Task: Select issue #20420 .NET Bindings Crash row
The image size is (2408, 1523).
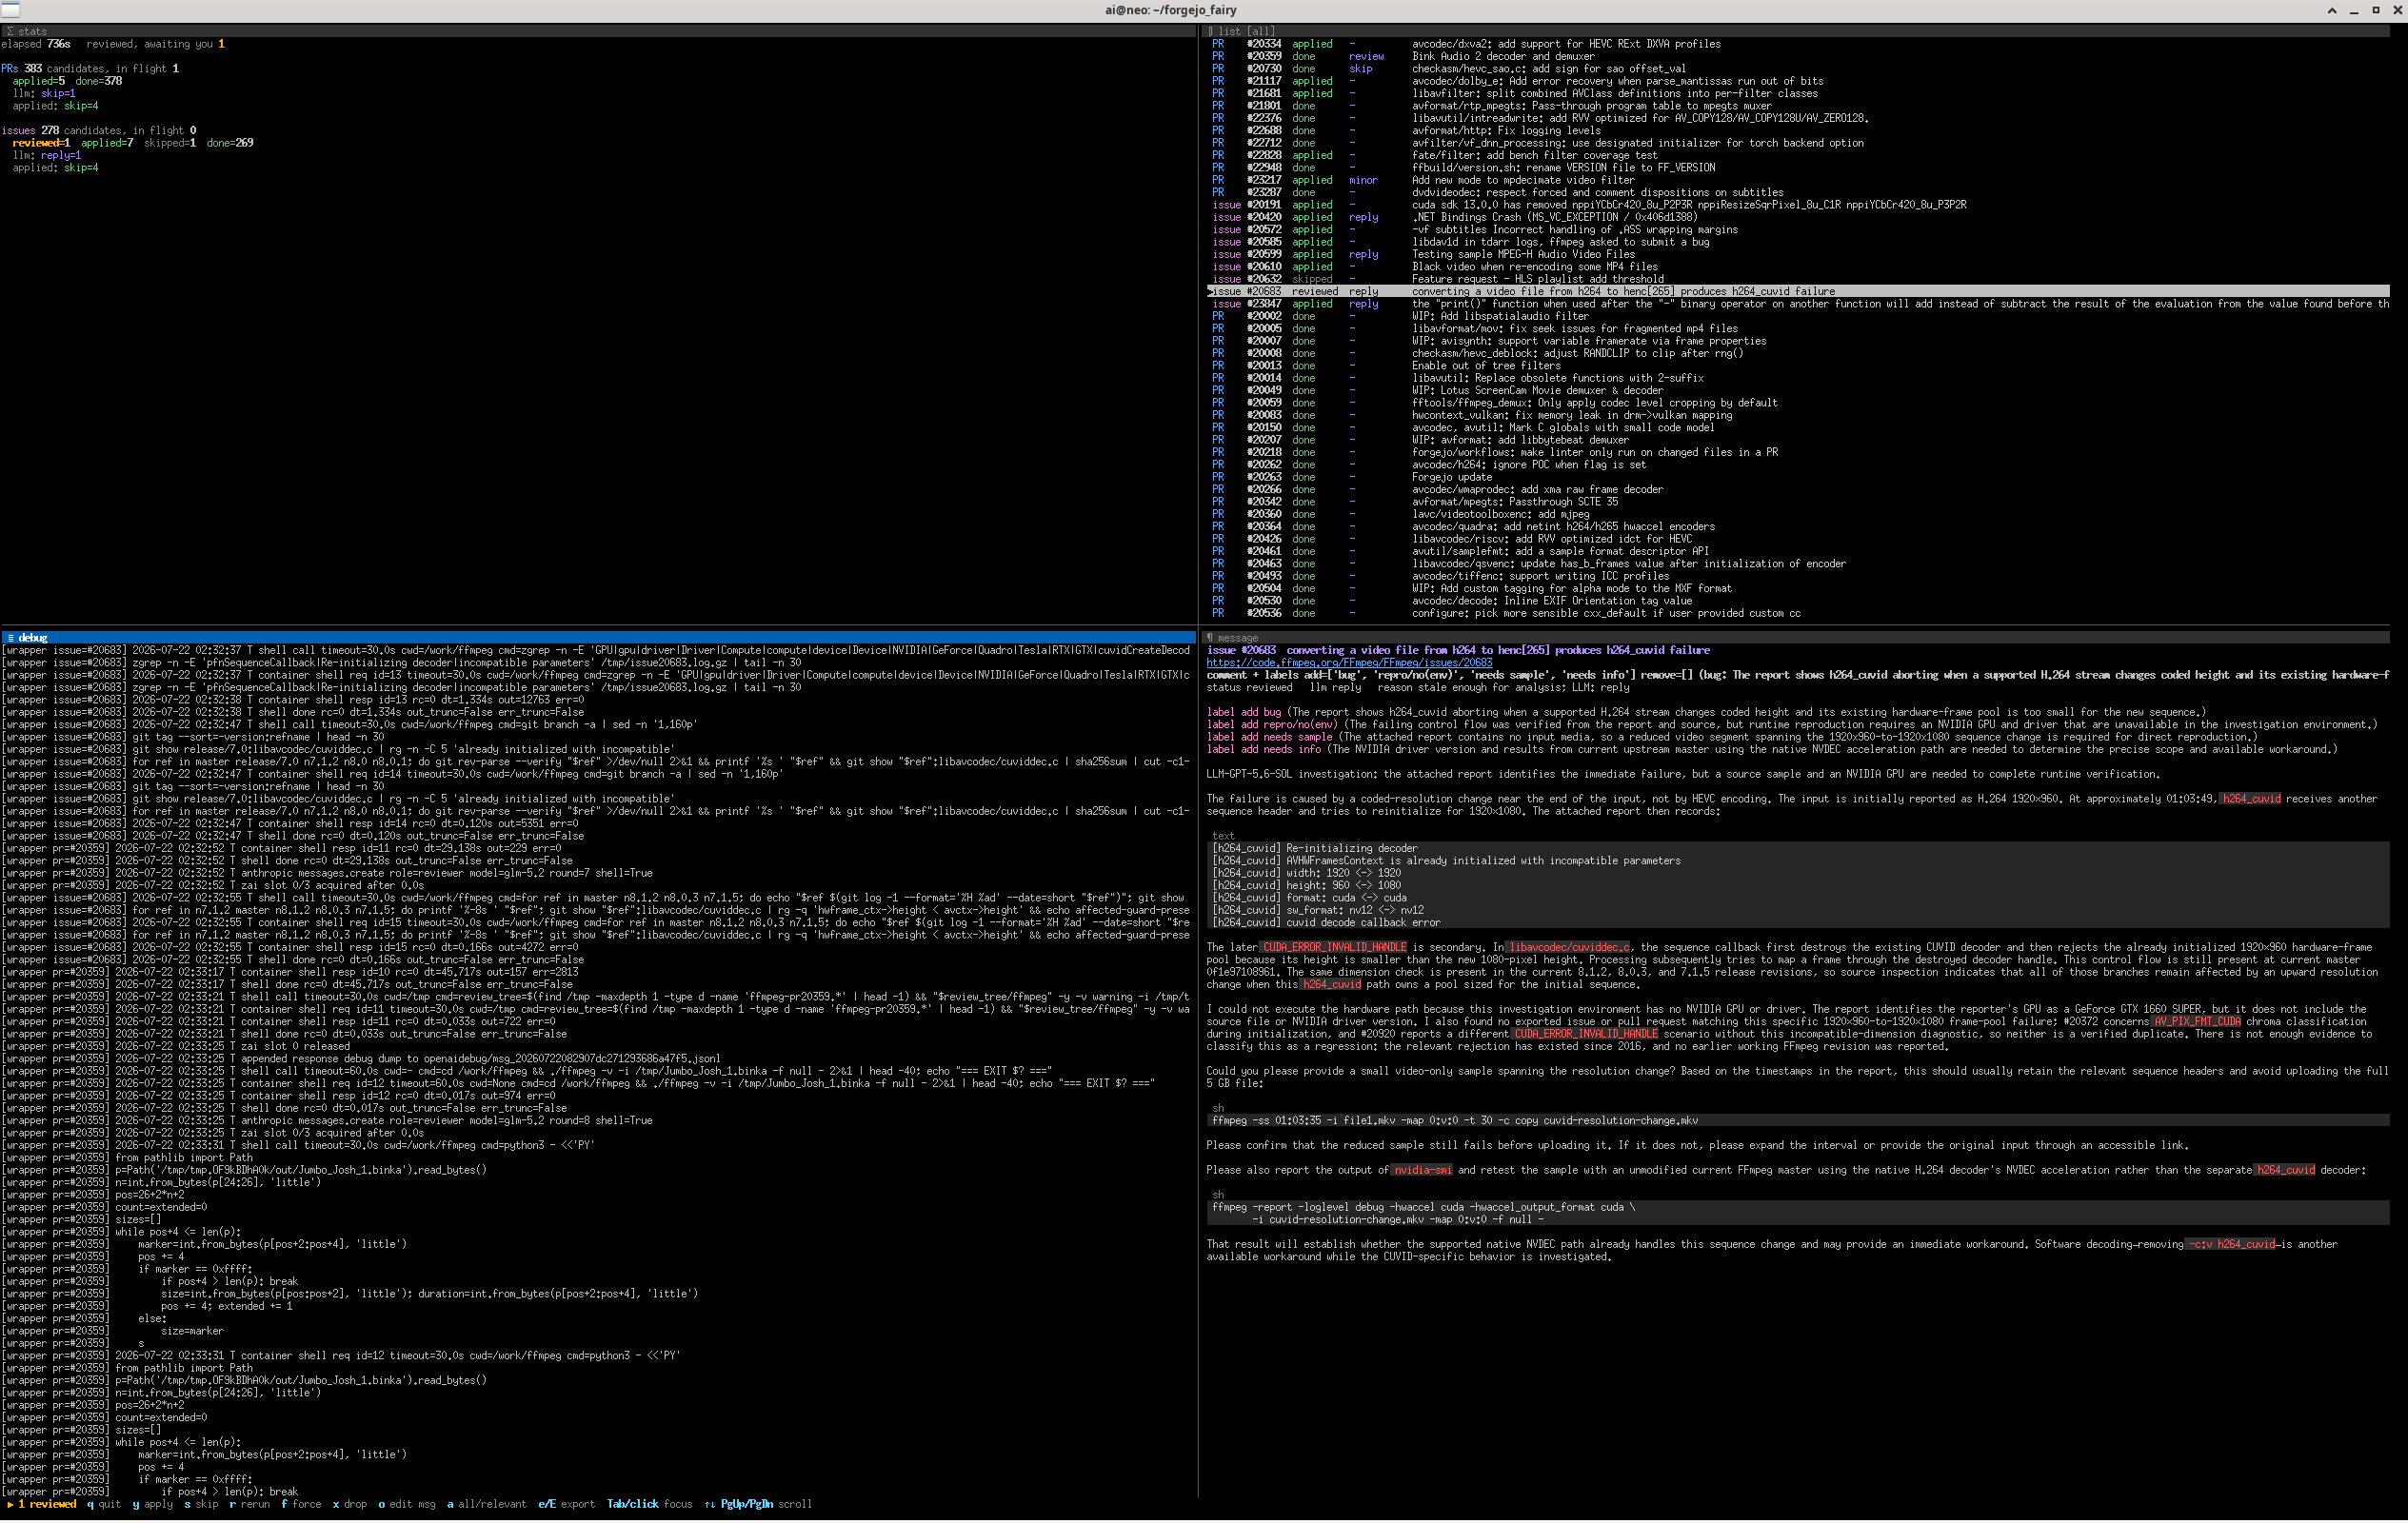Action: pyautogui.click(x=1797, y=218)
